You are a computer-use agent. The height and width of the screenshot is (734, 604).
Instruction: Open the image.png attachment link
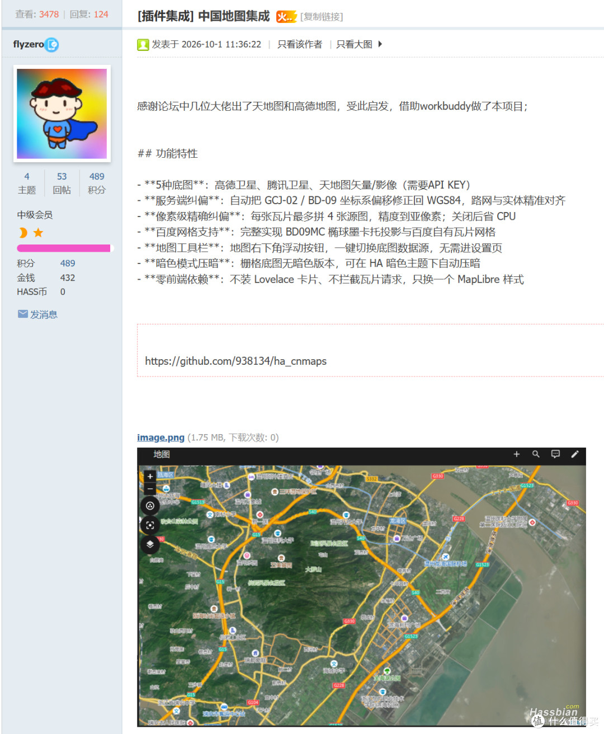[161, 437]
